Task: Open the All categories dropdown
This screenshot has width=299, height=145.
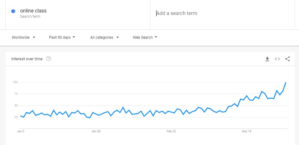Action: 104,37
